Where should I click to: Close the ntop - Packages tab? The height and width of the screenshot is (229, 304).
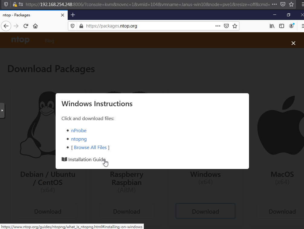63,15
